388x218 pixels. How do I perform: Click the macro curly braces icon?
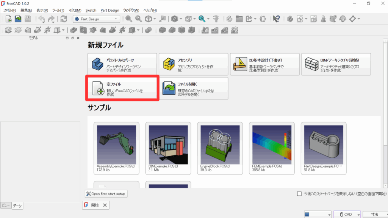(263, 19)
